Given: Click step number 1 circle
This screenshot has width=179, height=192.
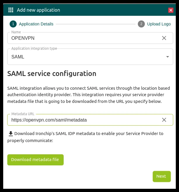Looking at the screenshot, I should tap(13, 24).
